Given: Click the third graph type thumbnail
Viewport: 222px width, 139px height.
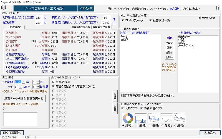Looking at the screenshot, I should coord(154,118).
